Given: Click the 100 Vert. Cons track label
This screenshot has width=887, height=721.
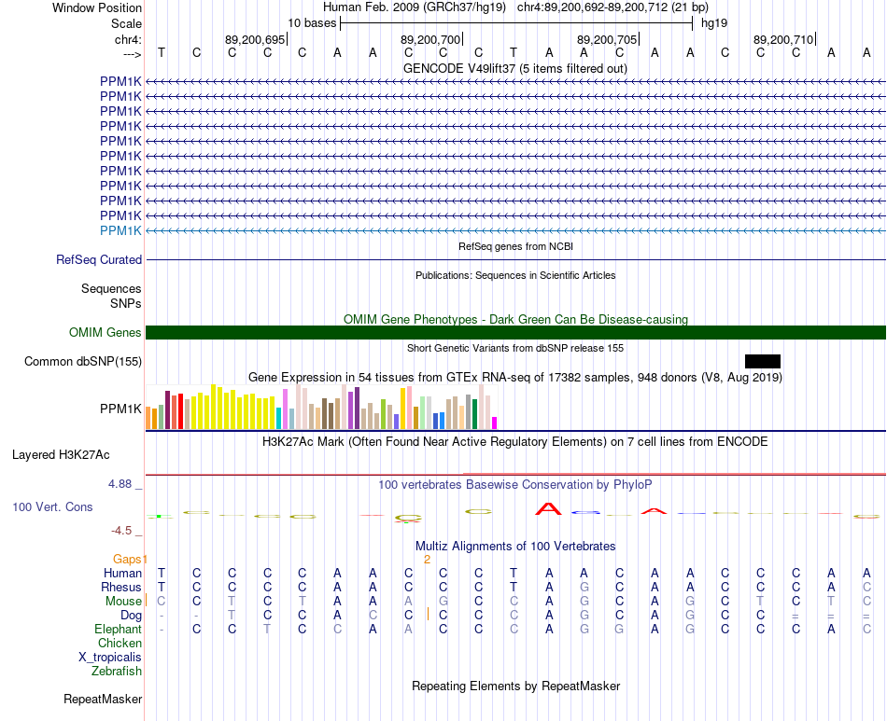Looking at the screenshot, I should tap(52, 506).
